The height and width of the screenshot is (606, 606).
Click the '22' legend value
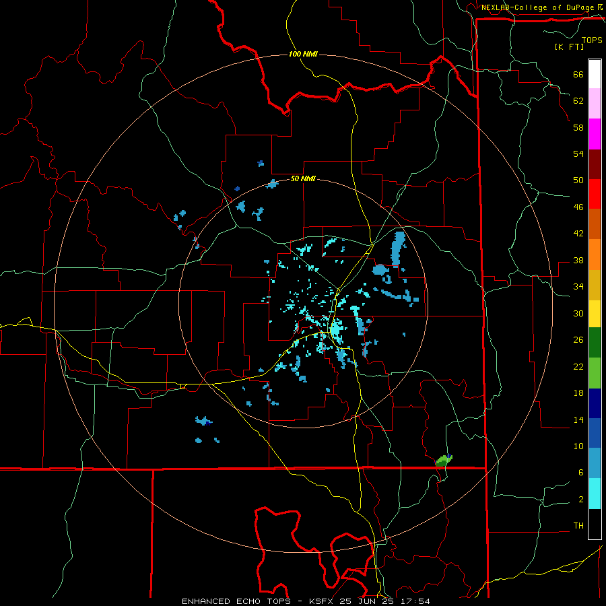[x=578, y=367]
